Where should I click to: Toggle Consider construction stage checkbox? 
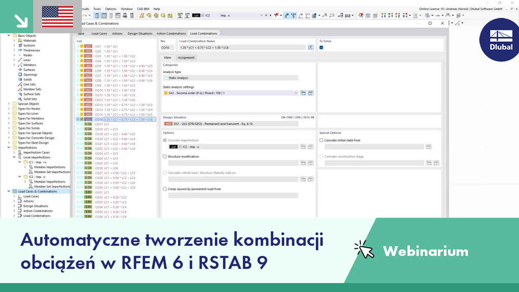point(321,156)
